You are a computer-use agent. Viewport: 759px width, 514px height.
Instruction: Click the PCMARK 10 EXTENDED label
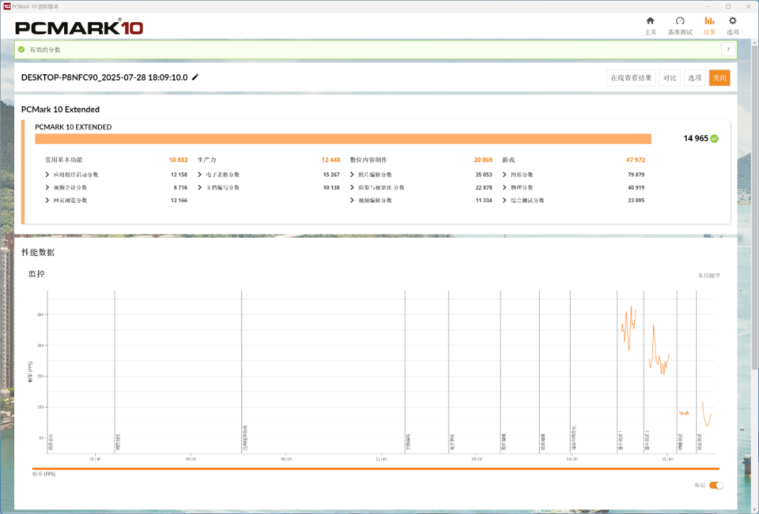coord(73,127)
